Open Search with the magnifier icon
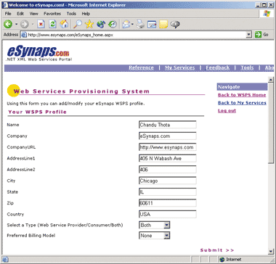Viewport: 276px width, 264px height. coord(78,24)
